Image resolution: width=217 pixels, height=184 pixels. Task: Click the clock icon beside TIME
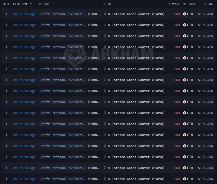click(14, 4)
